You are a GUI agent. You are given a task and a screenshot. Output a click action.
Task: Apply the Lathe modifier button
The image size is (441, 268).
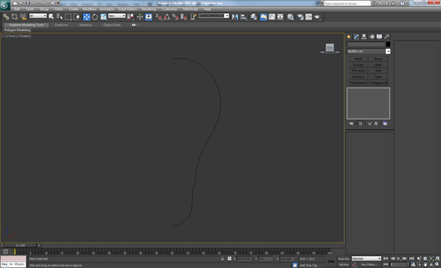[378, 65]
